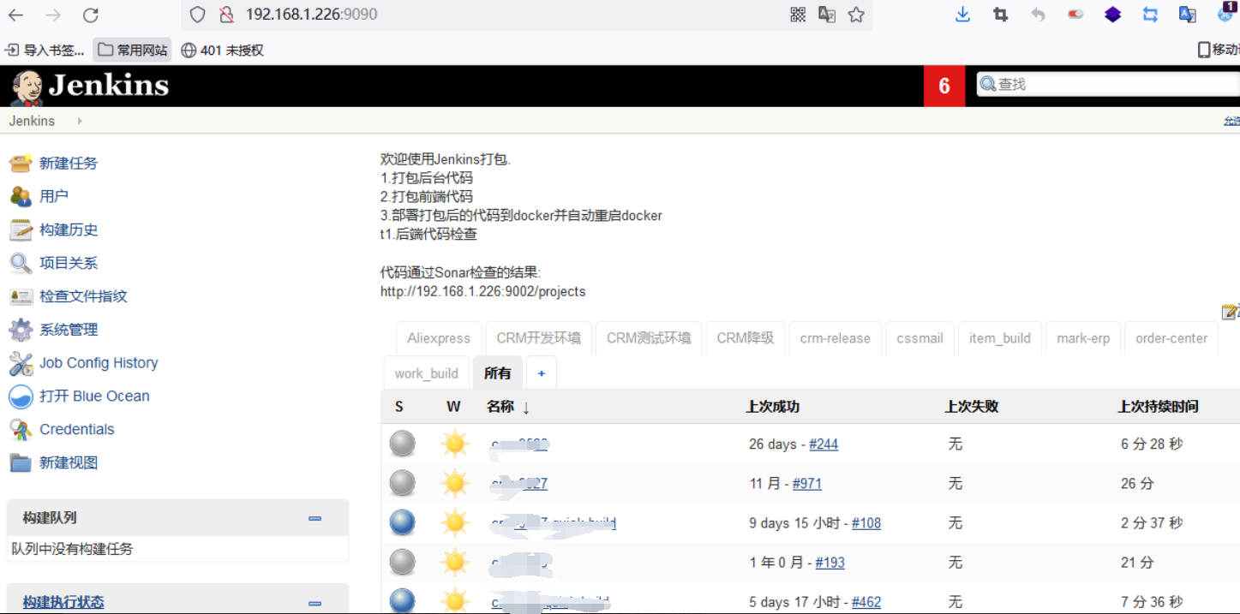Click the sun weather icon in #193 row

(455, 562)
